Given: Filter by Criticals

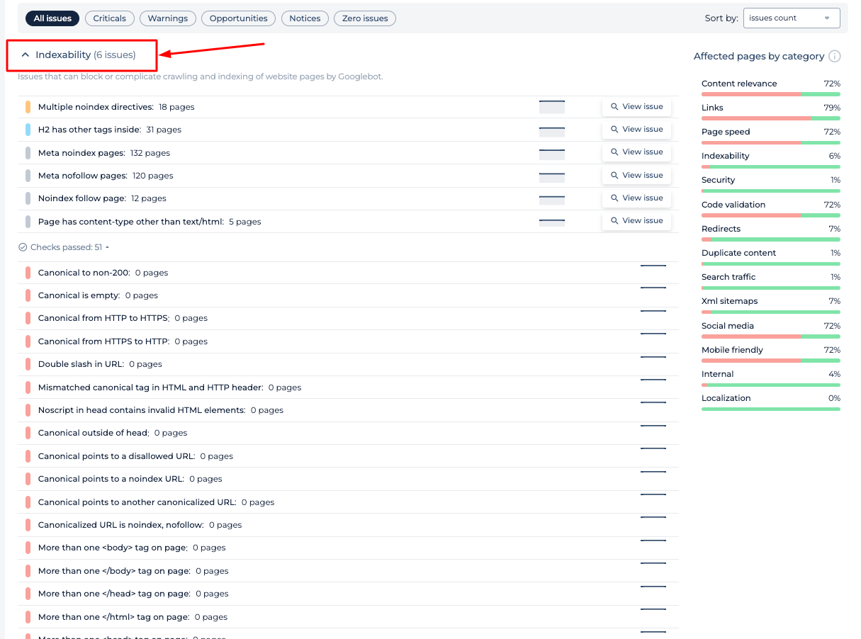Looking at the screenshot, I should click(109, 18).
